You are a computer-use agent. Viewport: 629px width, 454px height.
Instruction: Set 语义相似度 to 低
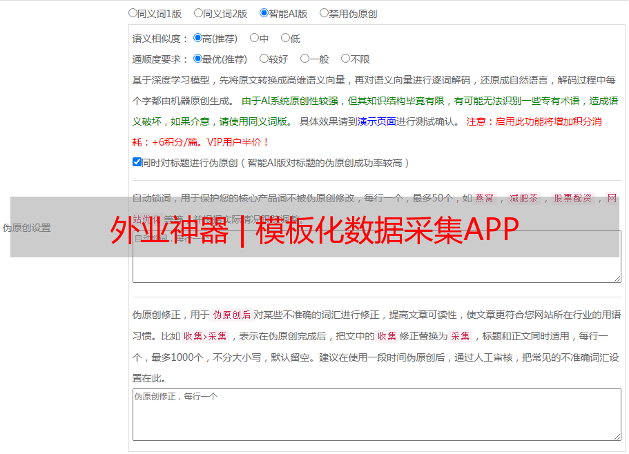tap(285, 38)
